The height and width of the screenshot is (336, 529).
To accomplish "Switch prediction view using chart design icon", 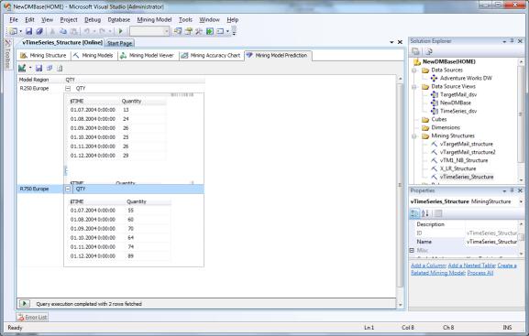I will pos(22,68).
